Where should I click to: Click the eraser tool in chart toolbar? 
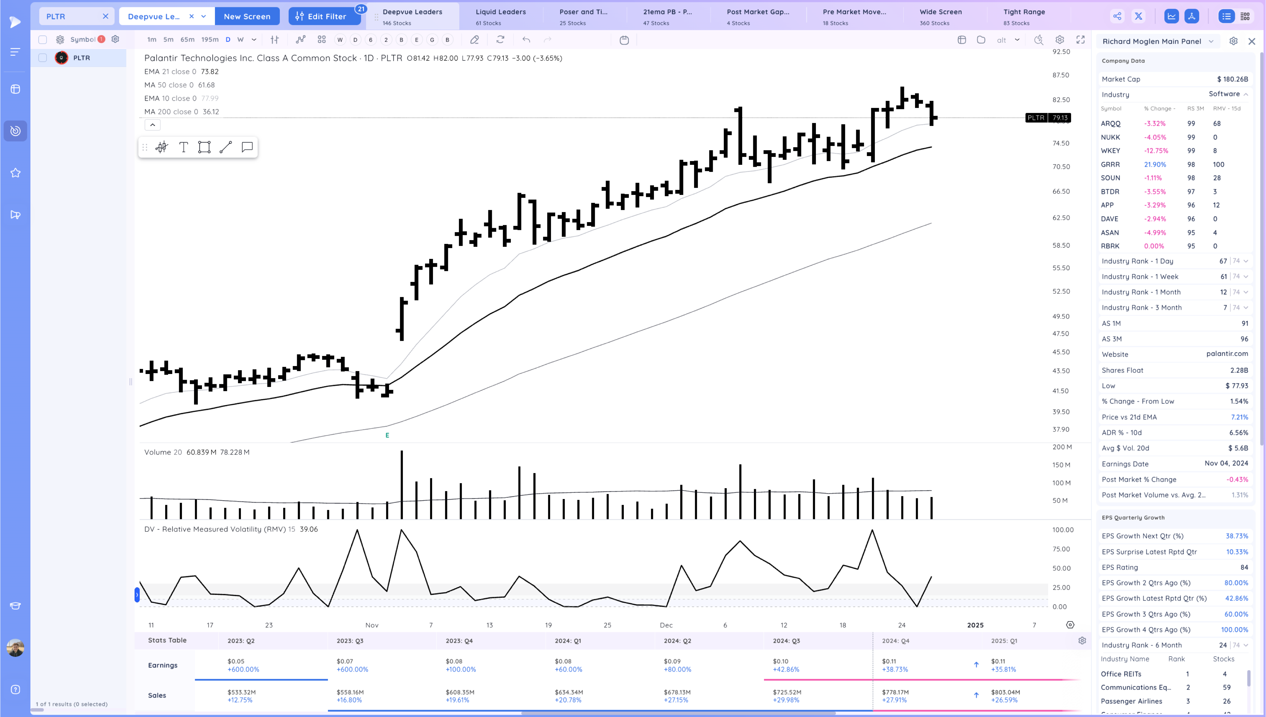click(474, 40)
